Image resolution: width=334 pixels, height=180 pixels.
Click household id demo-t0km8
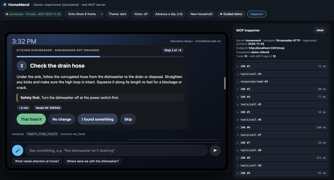coord(260,52)
